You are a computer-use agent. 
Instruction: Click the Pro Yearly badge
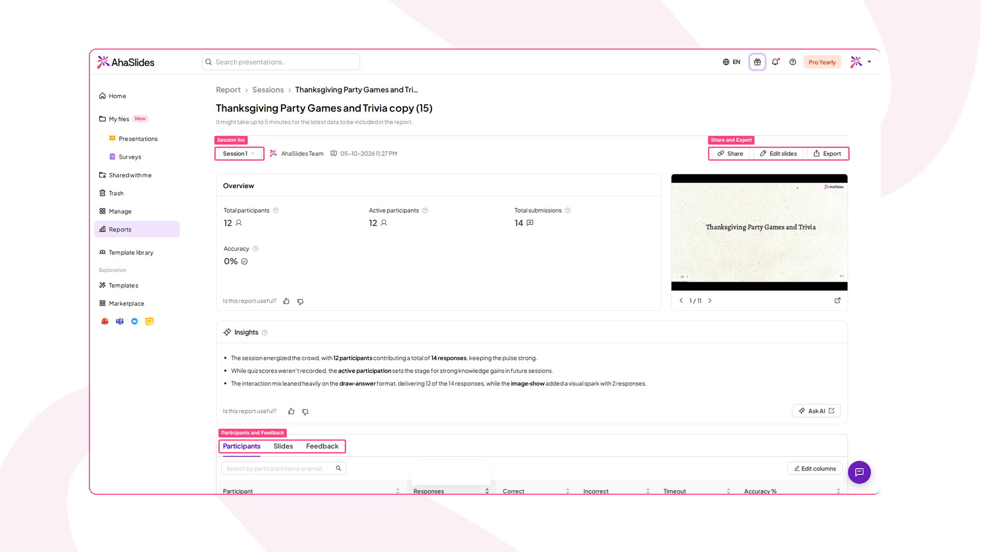pyautogui.click(x=822, y=62)
